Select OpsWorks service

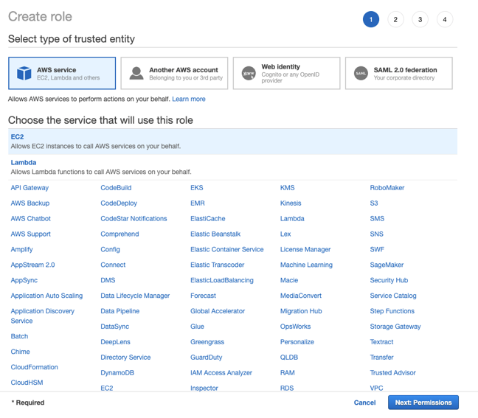point(295,327)
